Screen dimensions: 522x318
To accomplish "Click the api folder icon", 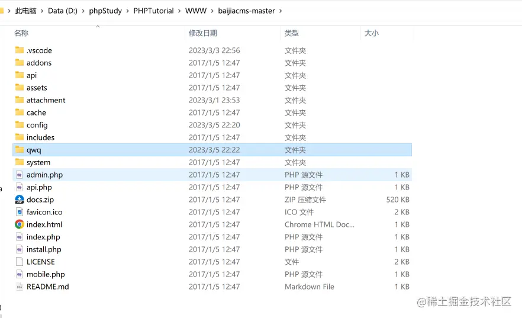I will [20, 75].
